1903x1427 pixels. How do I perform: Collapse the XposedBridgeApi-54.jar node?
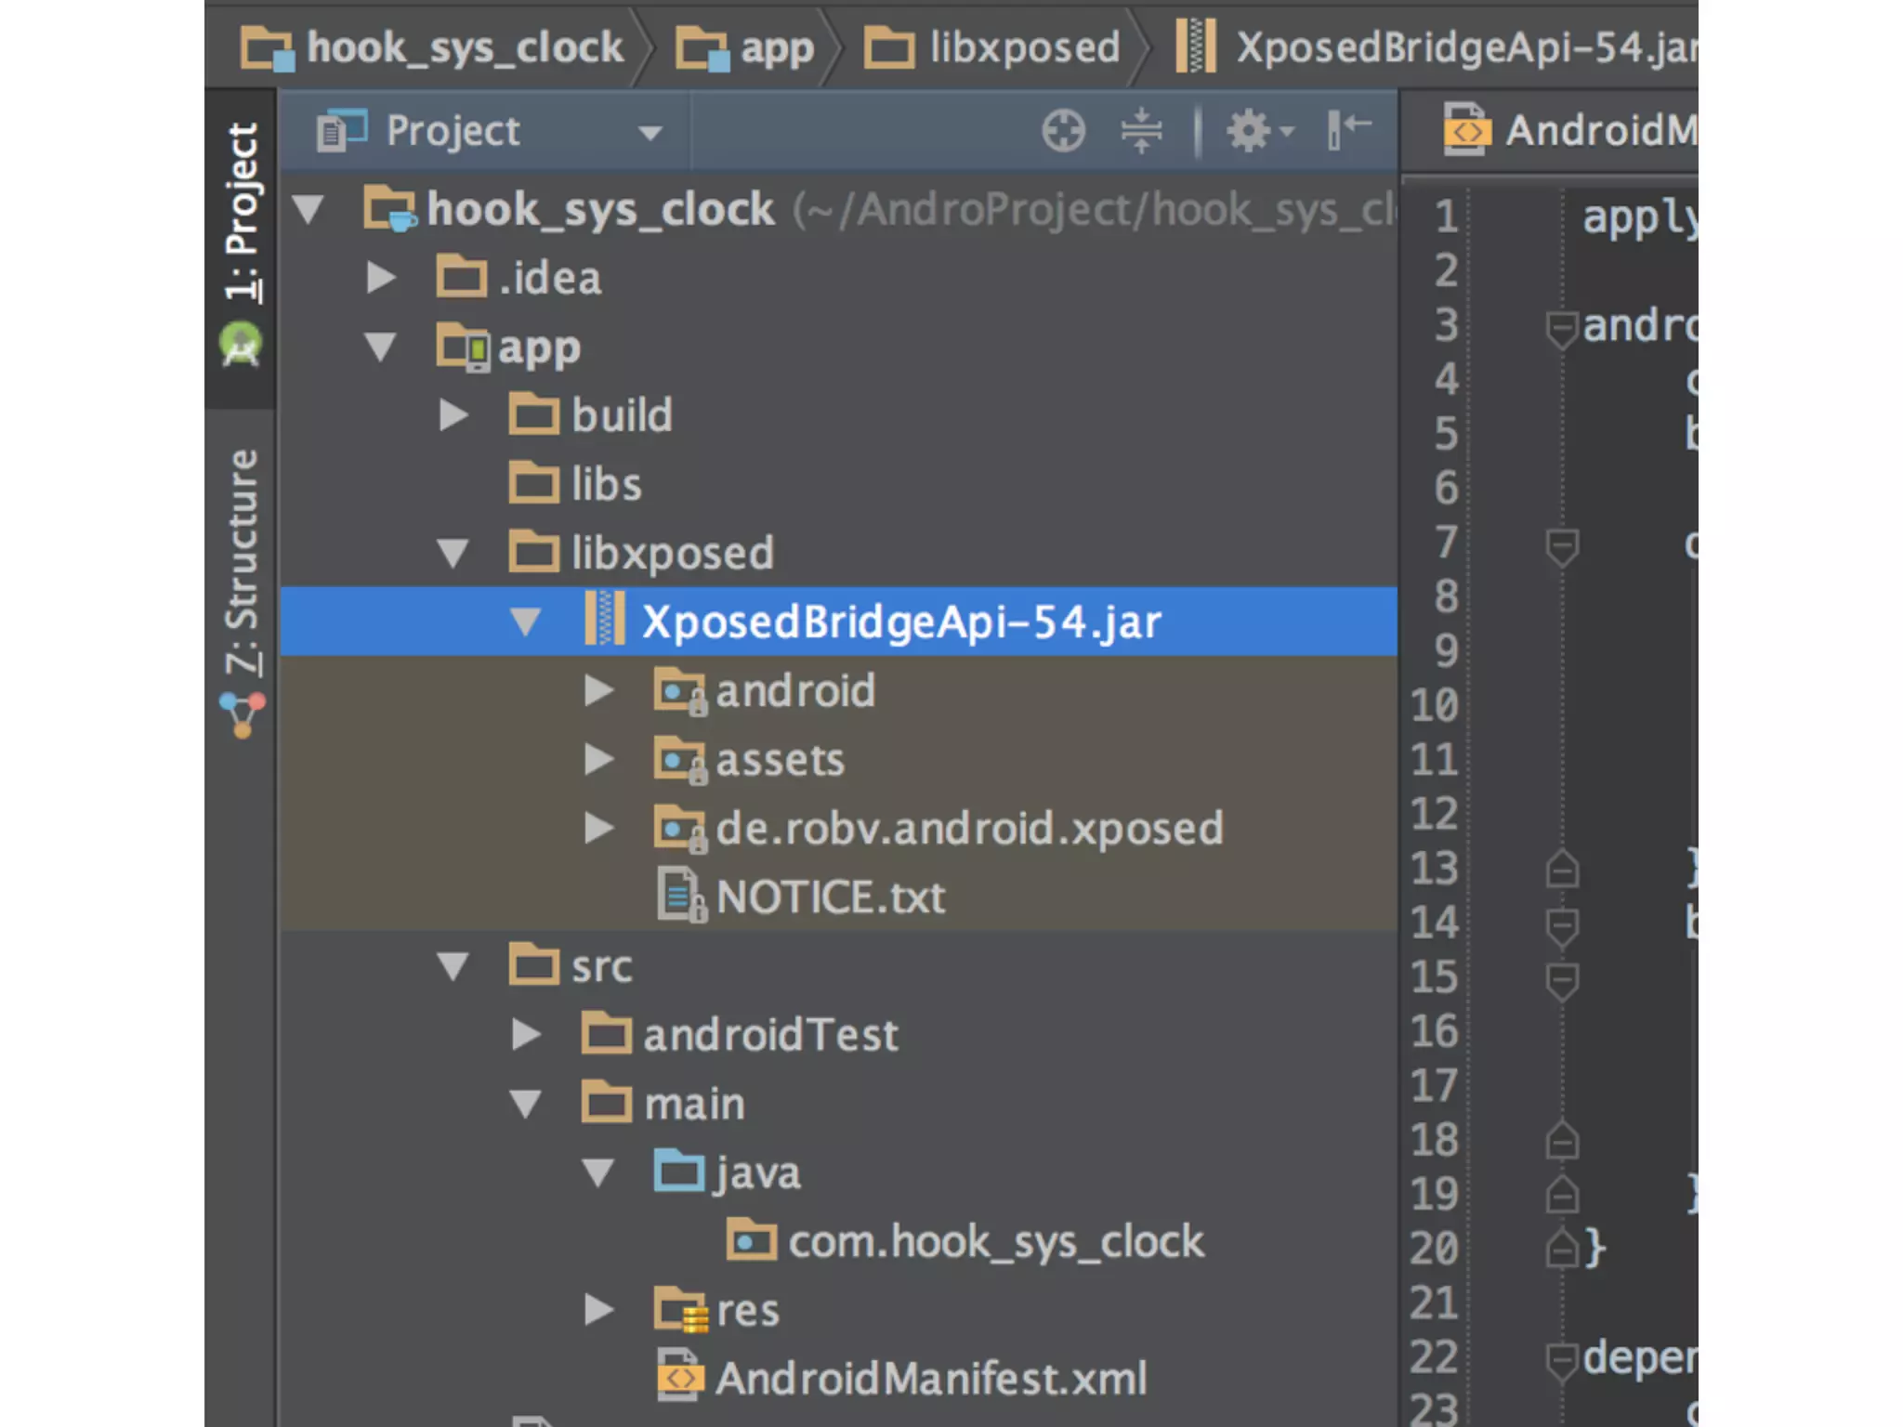click(x=525, y=622)
